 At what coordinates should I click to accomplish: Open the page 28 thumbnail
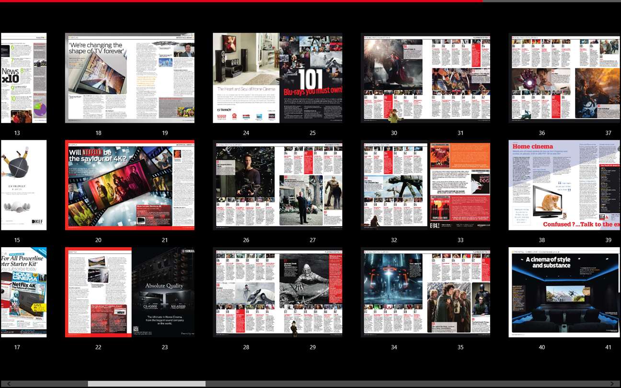tap(245, 292)
